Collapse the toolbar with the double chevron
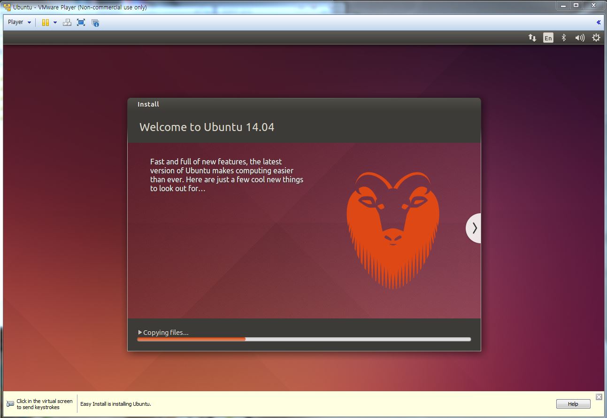 pyautogui.click(x=599, y=22)
